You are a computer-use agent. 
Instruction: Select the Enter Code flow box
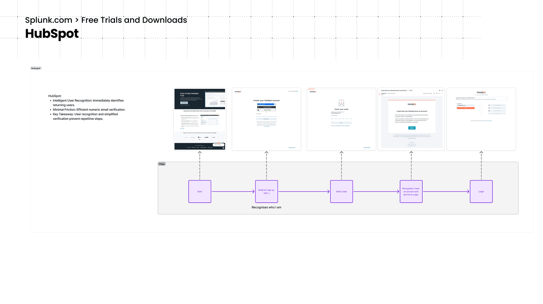341,191
